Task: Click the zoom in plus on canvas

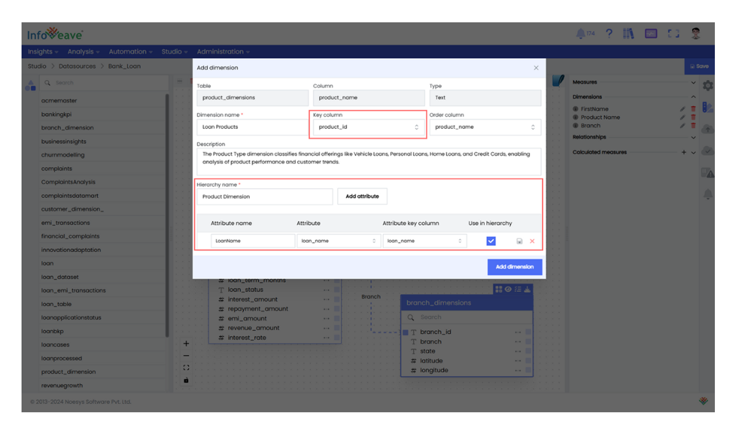Action: tap(186, 343)
